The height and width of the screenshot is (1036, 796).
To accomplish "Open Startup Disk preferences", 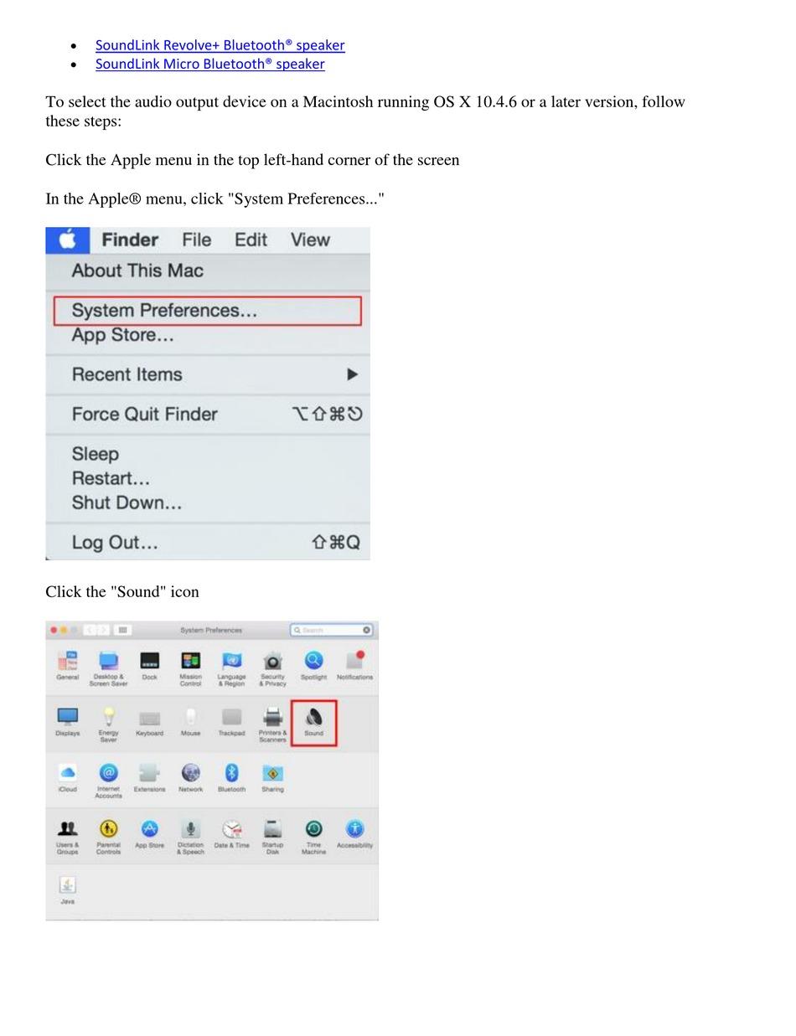I will click(x=272, y=837).
